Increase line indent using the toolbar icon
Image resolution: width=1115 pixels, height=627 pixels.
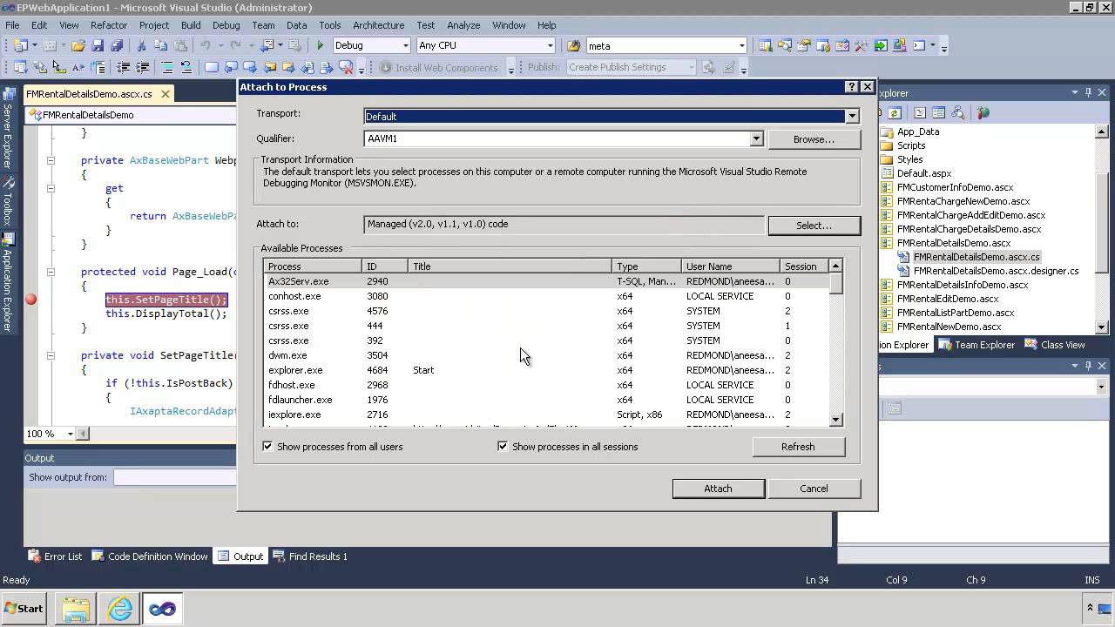click(143, 67)
